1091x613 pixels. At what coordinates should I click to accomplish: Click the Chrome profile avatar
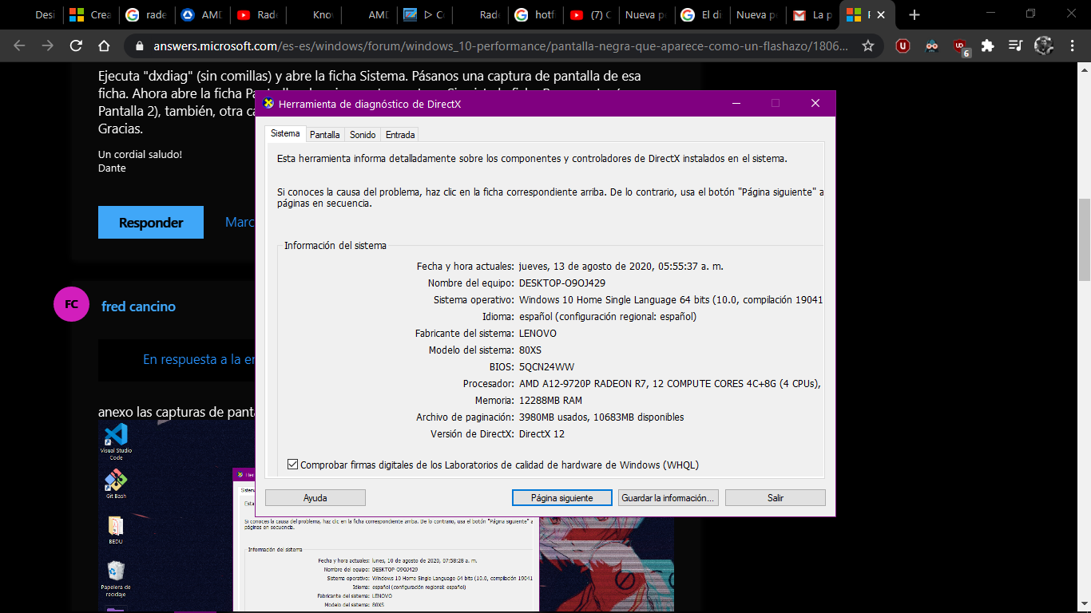[1043, 46]
